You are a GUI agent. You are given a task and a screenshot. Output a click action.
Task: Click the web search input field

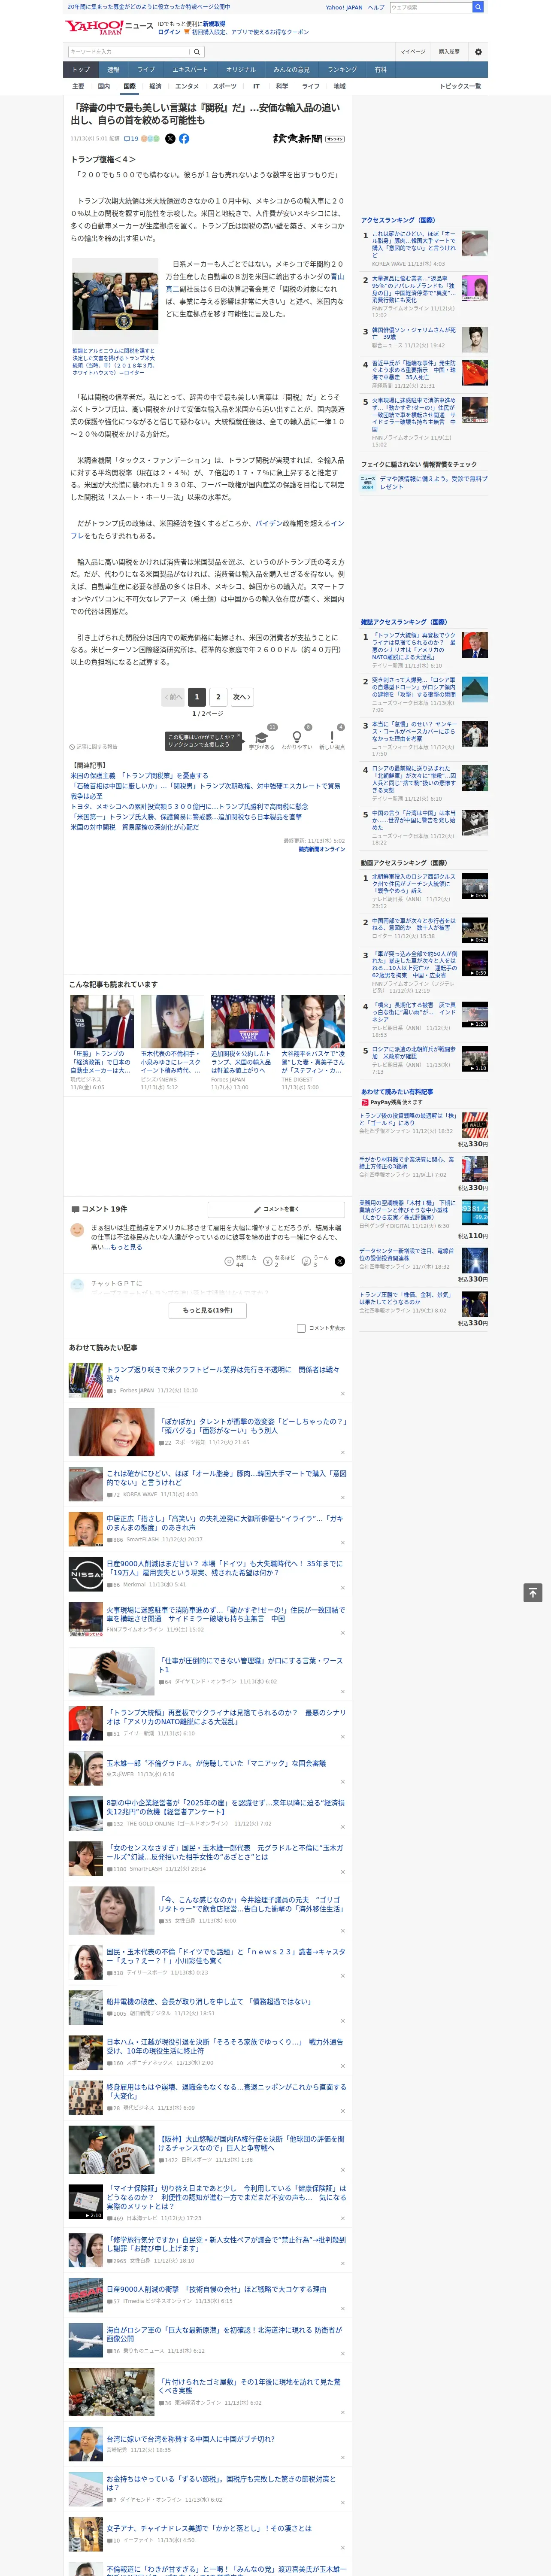(431, 7)
